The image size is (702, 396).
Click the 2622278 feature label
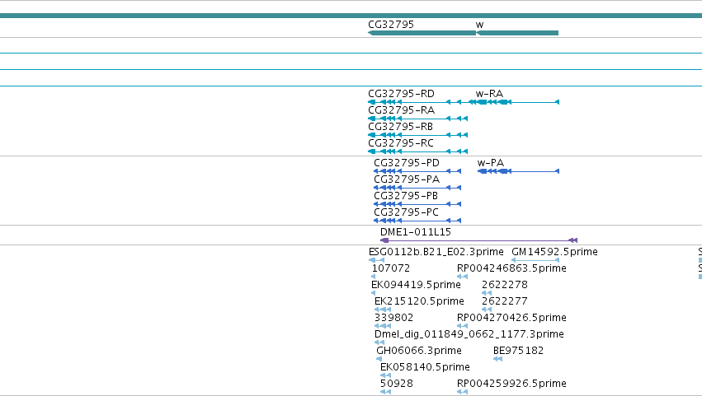(x=505, y=285)
